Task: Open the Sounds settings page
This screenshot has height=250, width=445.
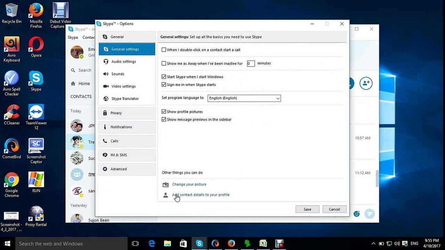Action: (x=127, y=74)
